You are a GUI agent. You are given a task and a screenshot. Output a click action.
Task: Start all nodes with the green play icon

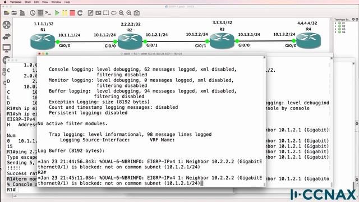pyautogui.click(x=57, y=13)
